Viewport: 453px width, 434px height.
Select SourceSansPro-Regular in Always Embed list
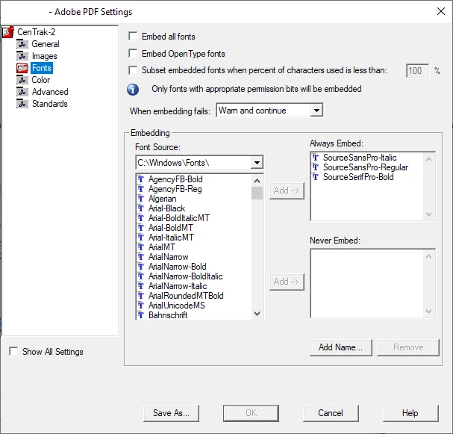[366, 167]
